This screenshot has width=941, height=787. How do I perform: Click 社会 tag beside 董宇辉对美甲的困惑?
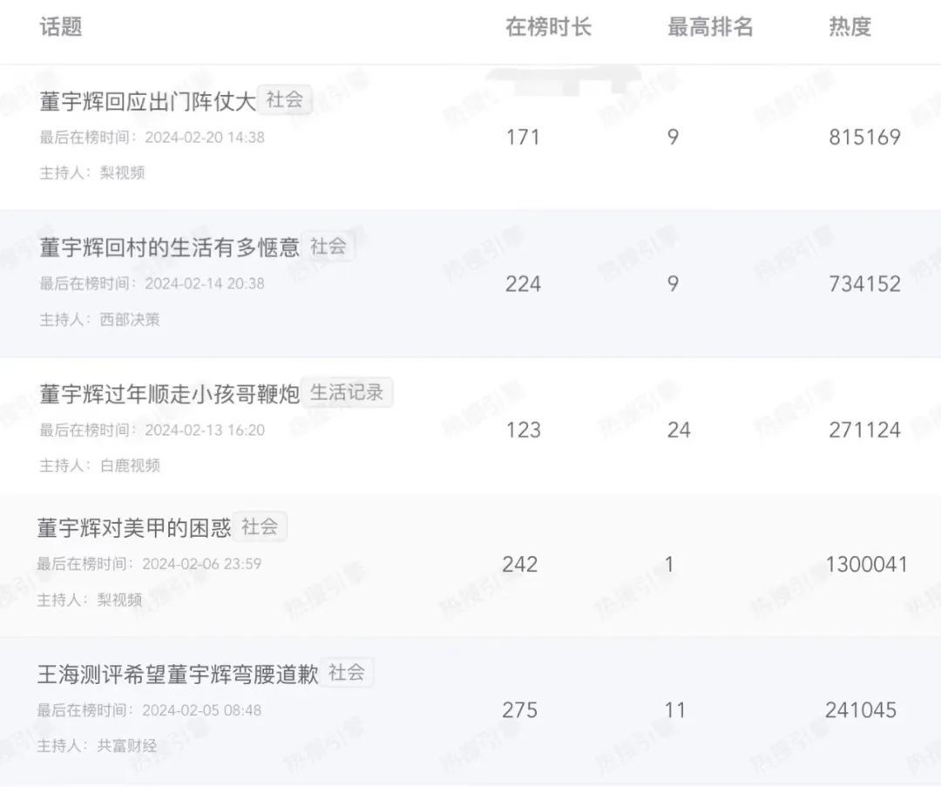[x=260, y=526]
